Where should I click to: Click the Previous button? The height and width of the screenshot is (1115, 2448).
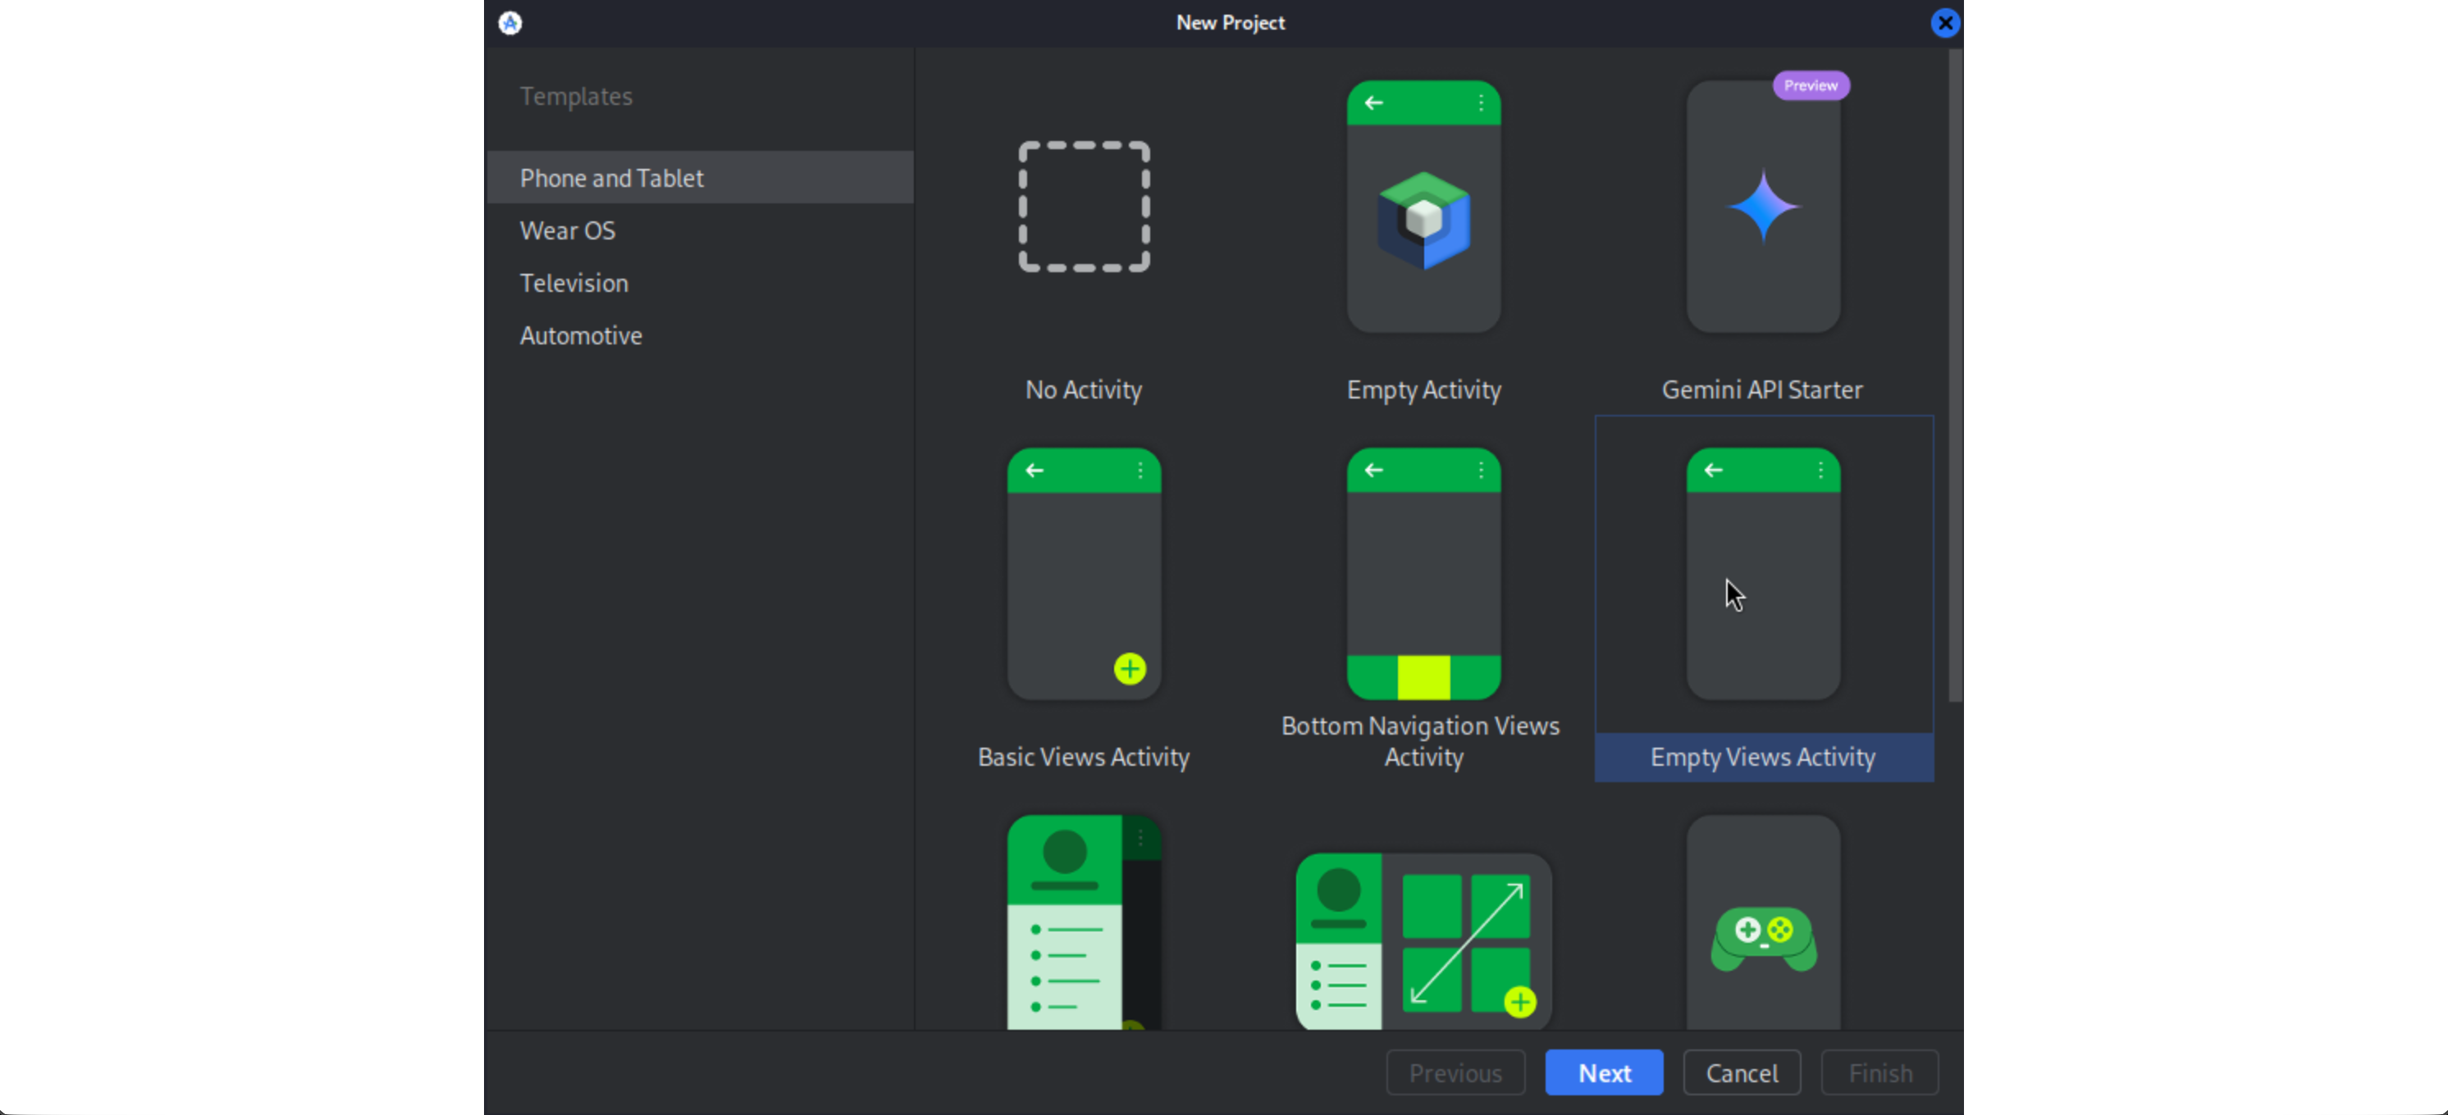coord(1455,1072)
